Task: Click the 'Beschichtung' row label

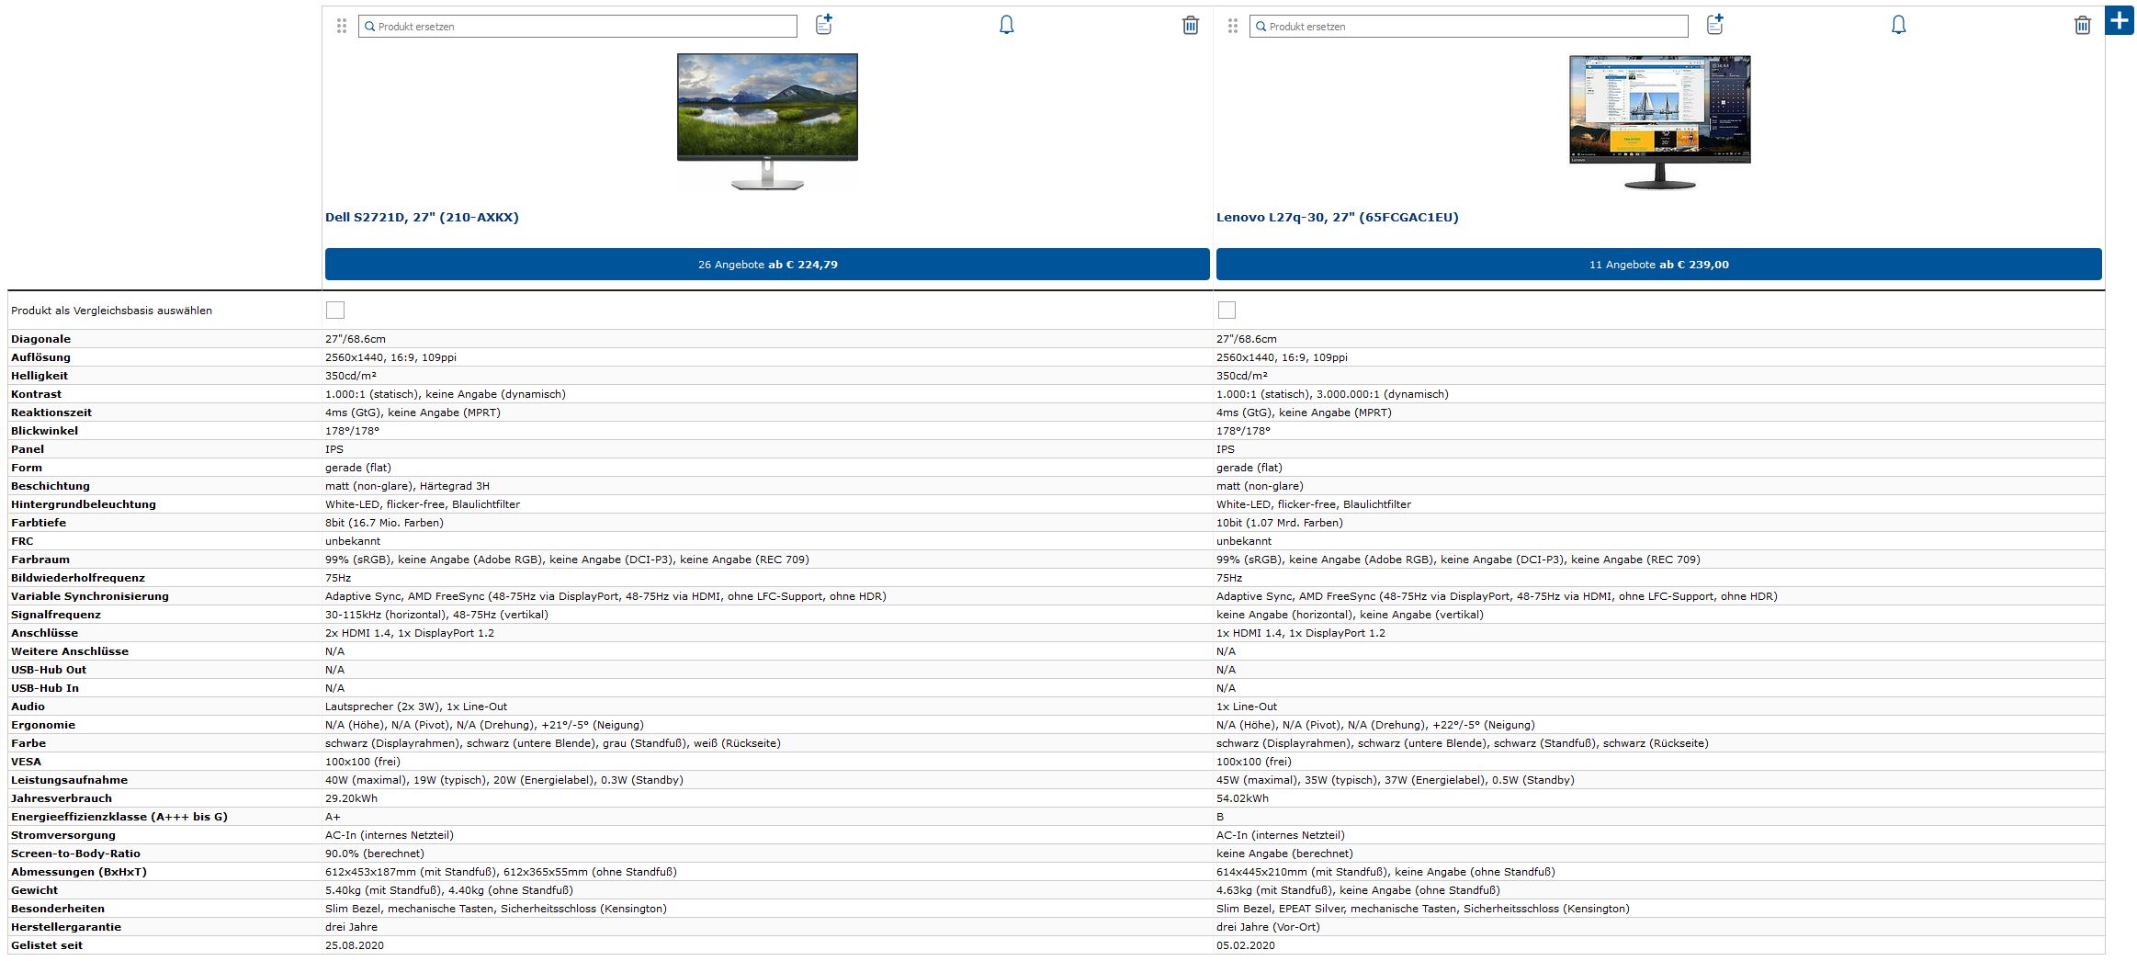Action: pos(51,486)
